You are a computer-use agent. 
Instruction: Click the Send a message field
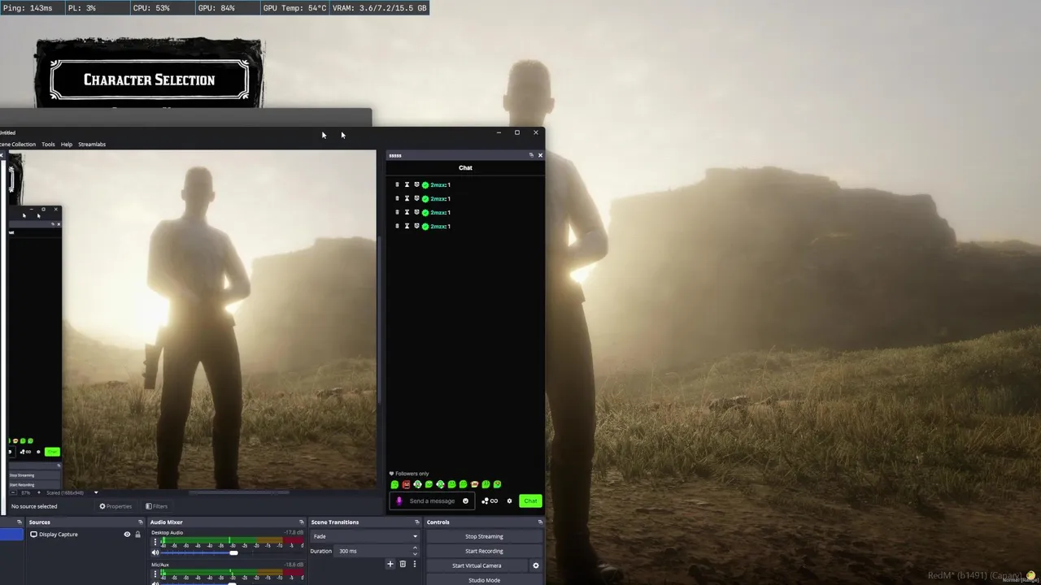pos(433,500)
